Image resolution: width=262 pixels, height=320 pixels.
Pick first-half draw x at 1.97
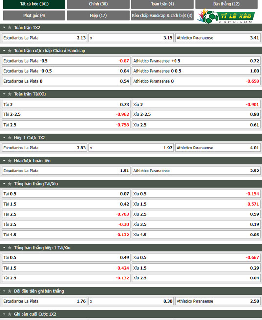point(131,148)
